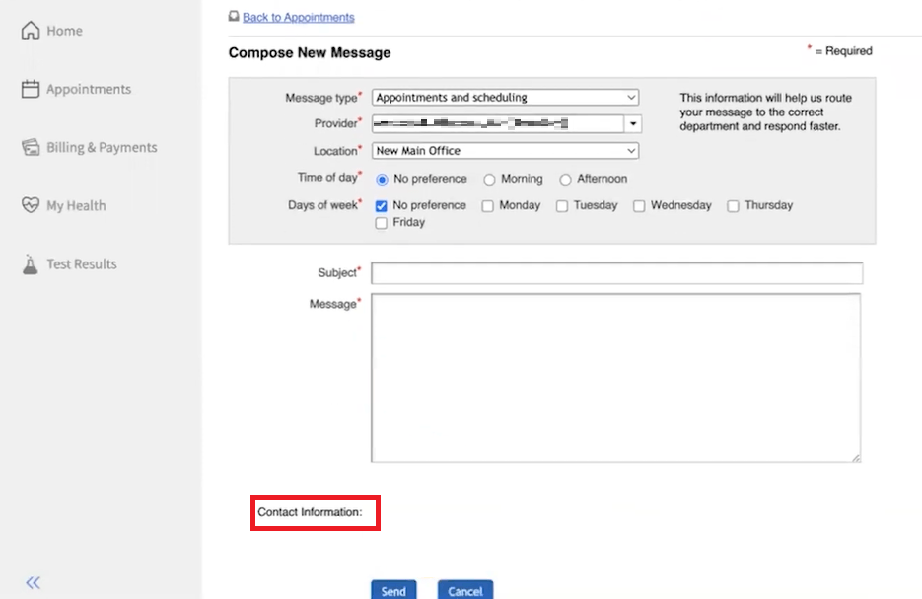Select No preference time of day radio
The image size is (922, 599).
coord(383,179)
